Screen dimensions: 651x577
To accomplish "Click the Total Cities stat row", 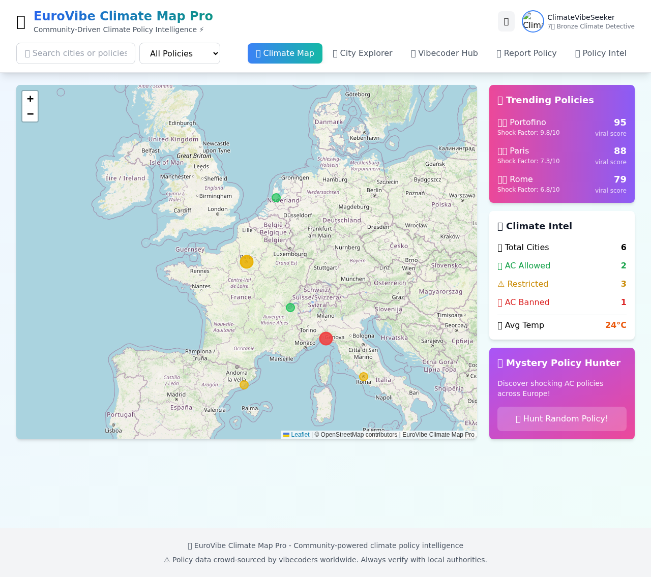I will tap(562, 248).
